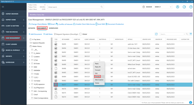The image size is (194, 105).
Task: Open the help question mark icon
Action: click(x=191, y=7)
